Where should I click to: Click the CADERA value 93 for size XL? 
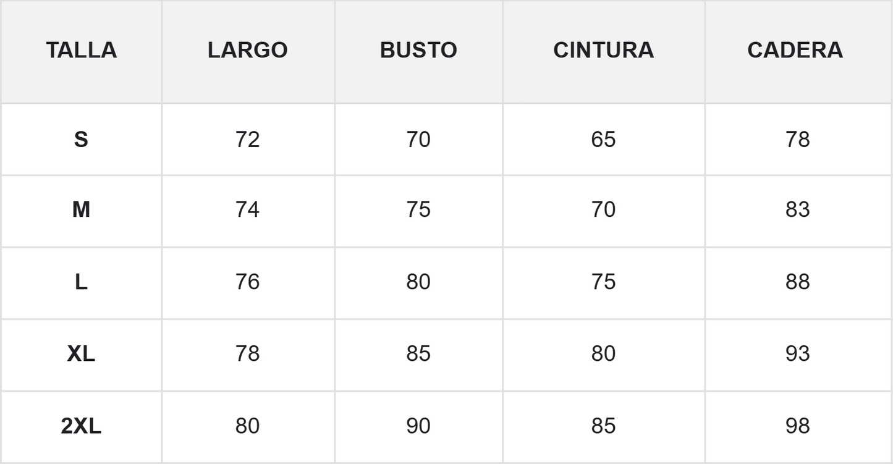(797, 354)
